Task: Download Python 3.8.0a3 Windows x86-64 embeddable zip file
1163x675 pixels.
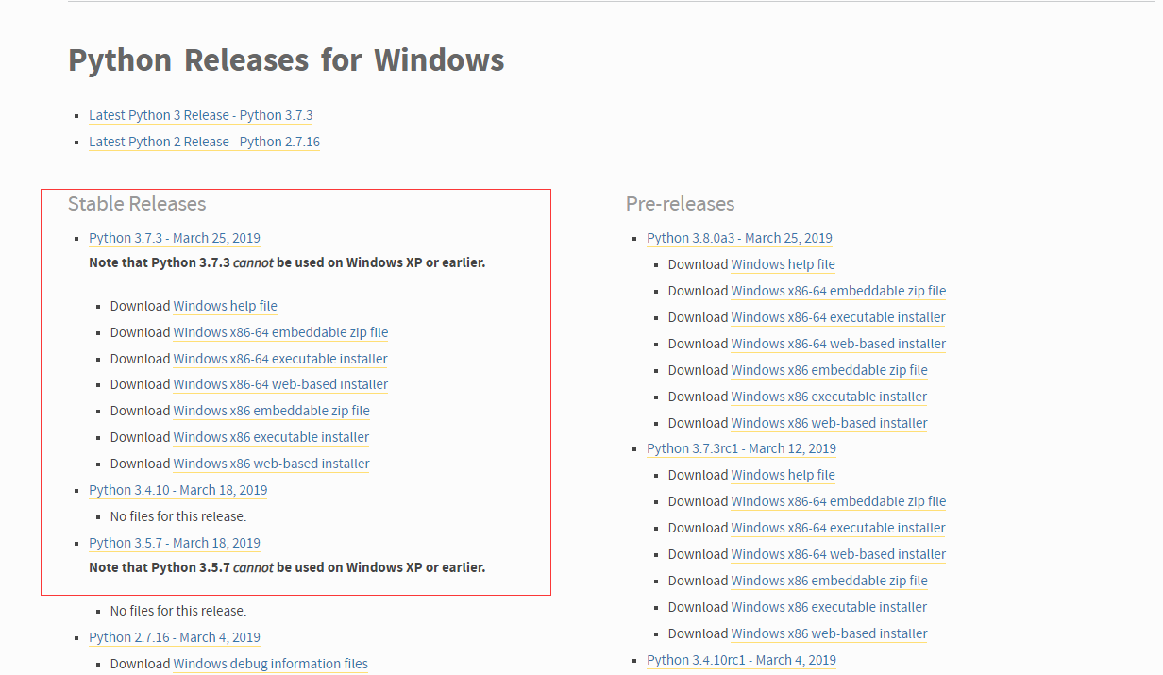Action: pyautogui.click(x=839, y=291)
